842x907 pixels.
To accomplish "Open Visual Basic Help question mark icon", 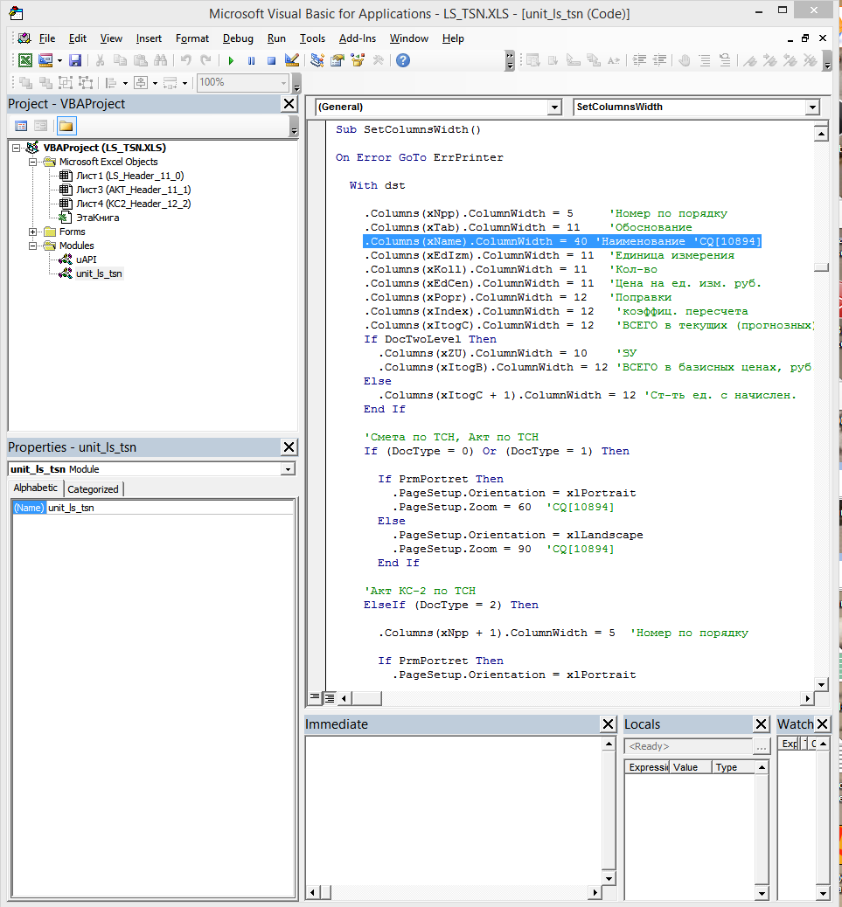I will 403,60.
